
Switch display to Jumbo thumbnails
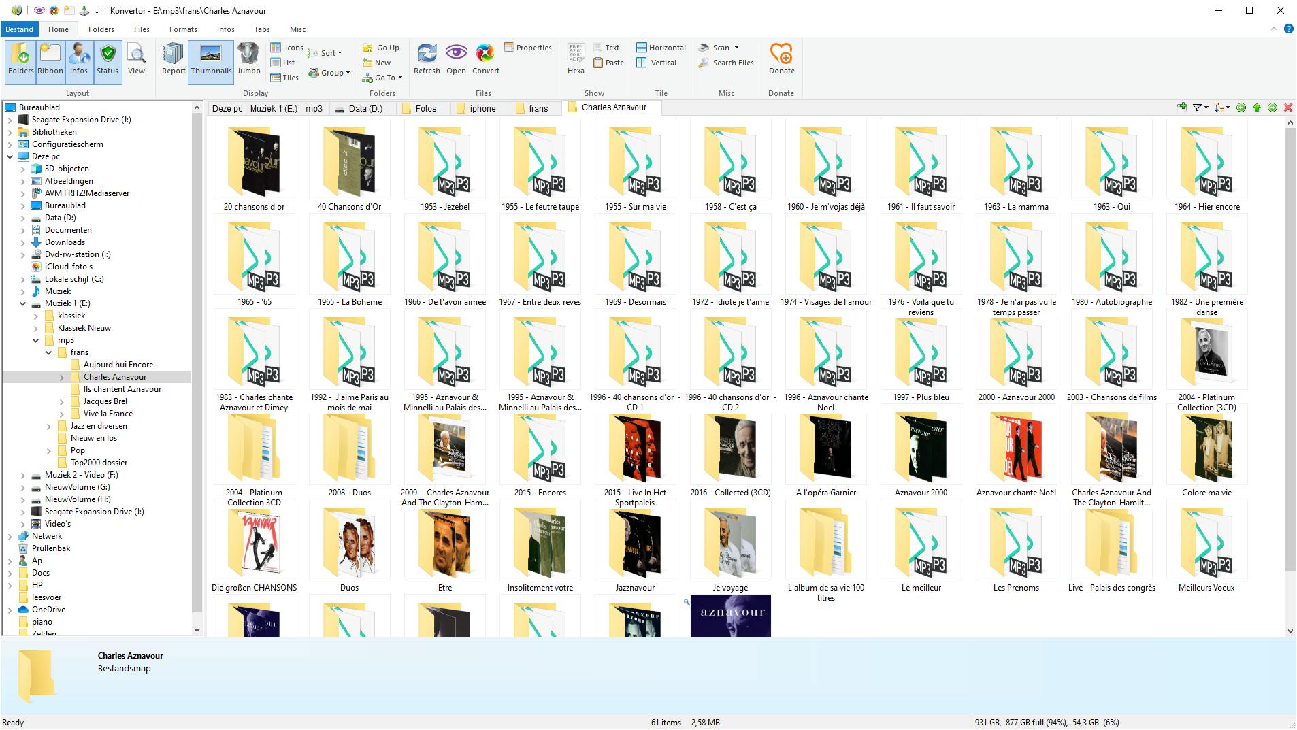pos(248,60)
